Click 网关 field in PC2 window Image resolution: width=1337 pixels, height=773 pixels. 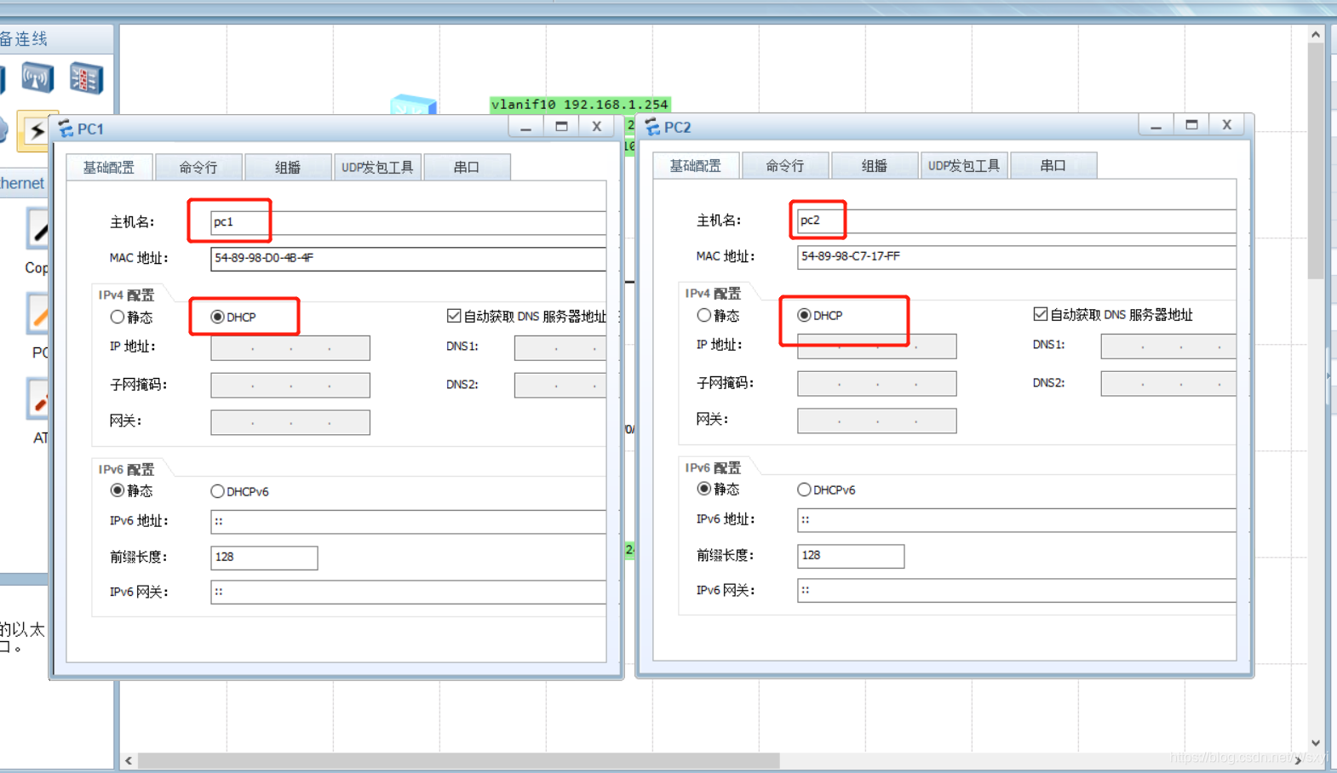(877, 421)
